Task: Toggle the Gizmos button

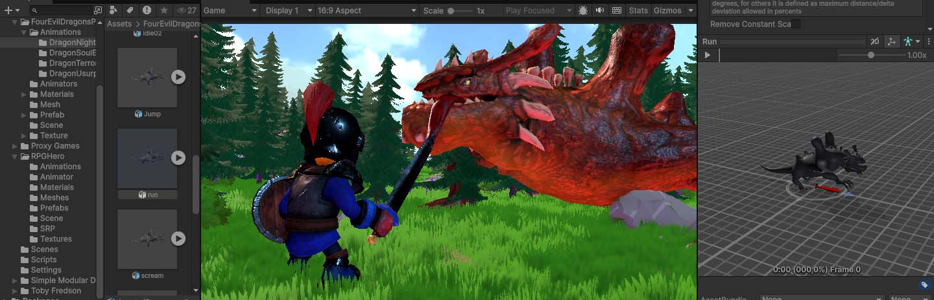Action: [x=667, y=10]
